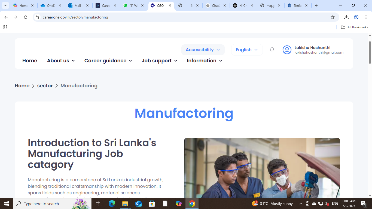
Task: Bookmark this page with the star icon
Action: click(333, 17)
